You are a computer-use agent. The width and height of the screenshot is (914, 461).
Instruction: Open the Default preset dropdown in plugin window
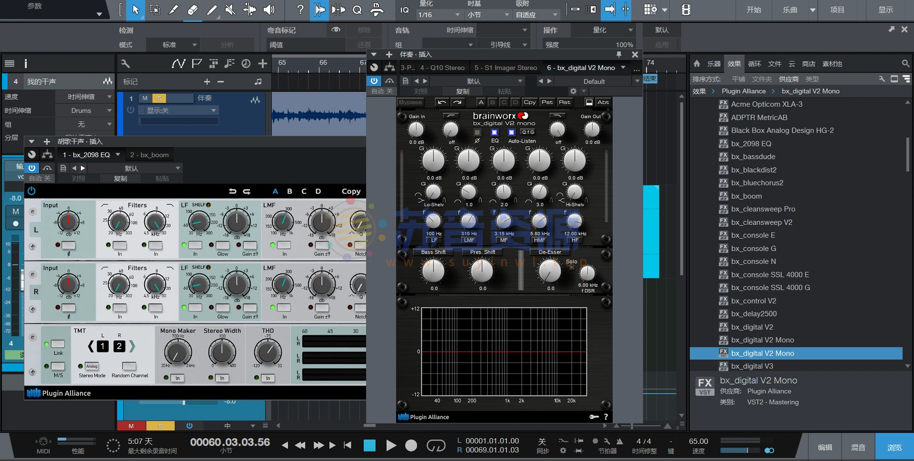[594, 81]
